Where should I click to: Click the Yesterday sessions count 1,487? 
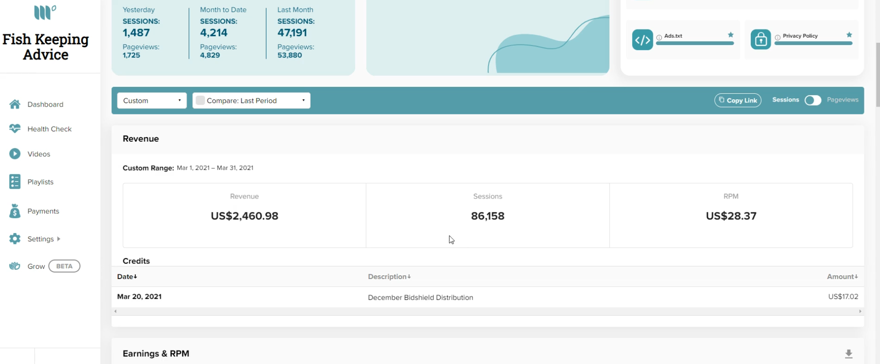pos(136,33)
